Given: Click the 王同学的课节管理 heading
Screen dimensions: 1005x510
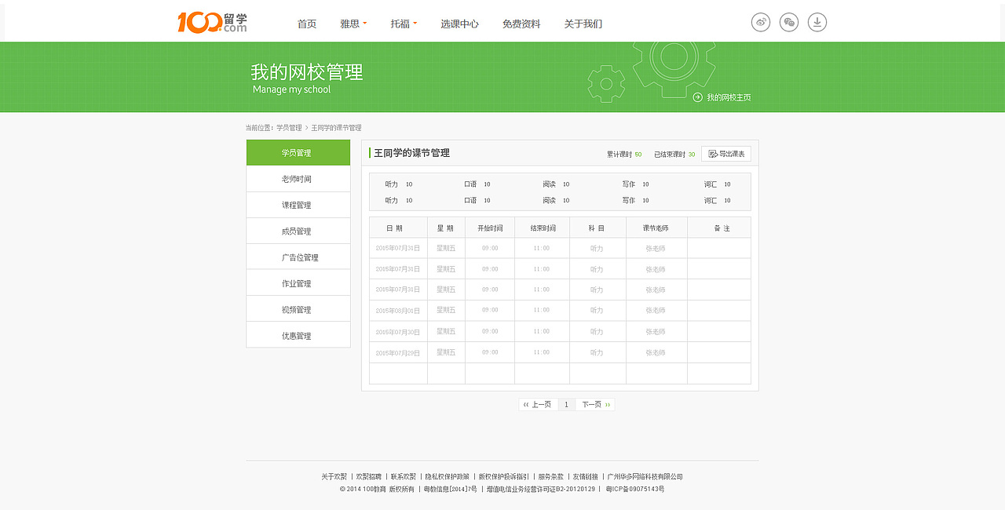Looking at the screenshot, I should (412, 153).
